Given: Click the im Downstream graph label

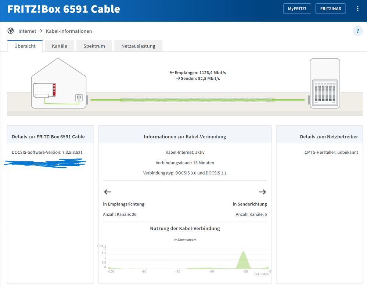Looking at the screenshot, I should tap(185, 240).
